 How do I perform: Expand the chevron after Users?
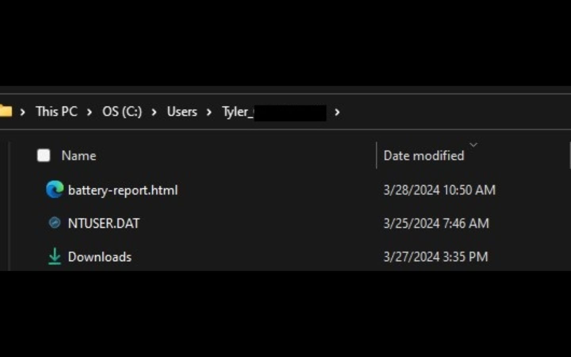[x=209, y=112]
